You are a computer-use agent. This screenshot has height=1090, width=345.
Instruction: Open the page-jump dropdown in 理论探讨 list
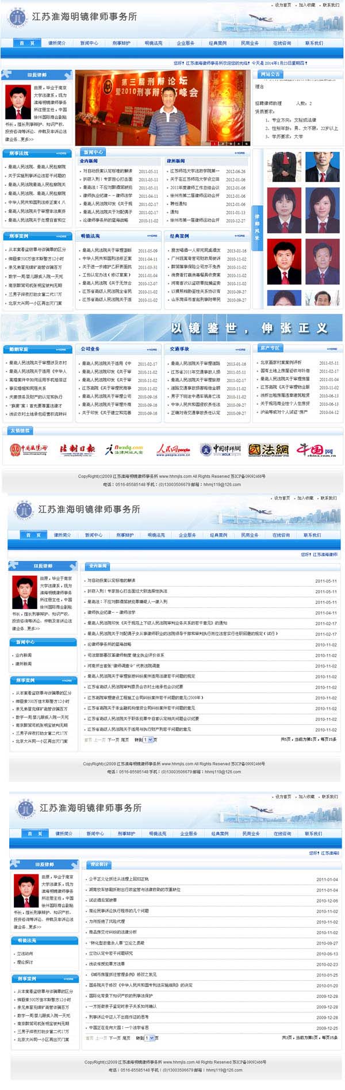click(x=150, y=1038)
